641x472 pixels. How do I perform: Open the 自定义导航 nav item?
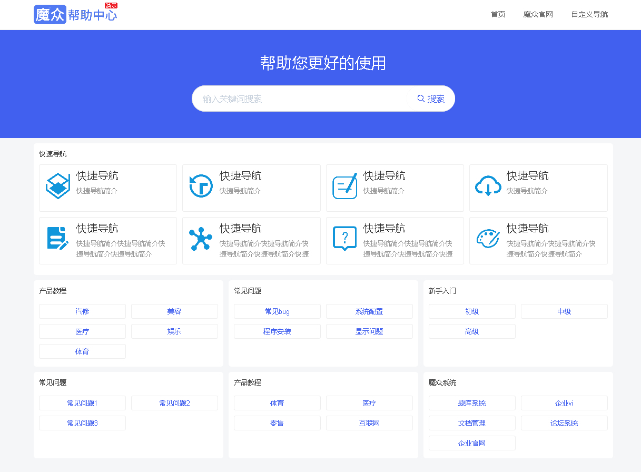[x=589, y=14]
